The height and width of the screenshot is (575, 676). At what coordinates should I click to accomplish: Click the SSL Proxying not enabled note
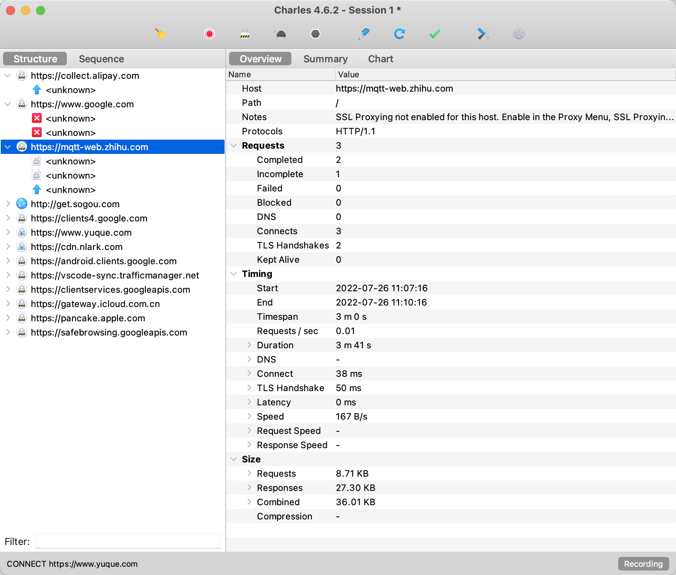pyautogui.click(x=505, y=117)
